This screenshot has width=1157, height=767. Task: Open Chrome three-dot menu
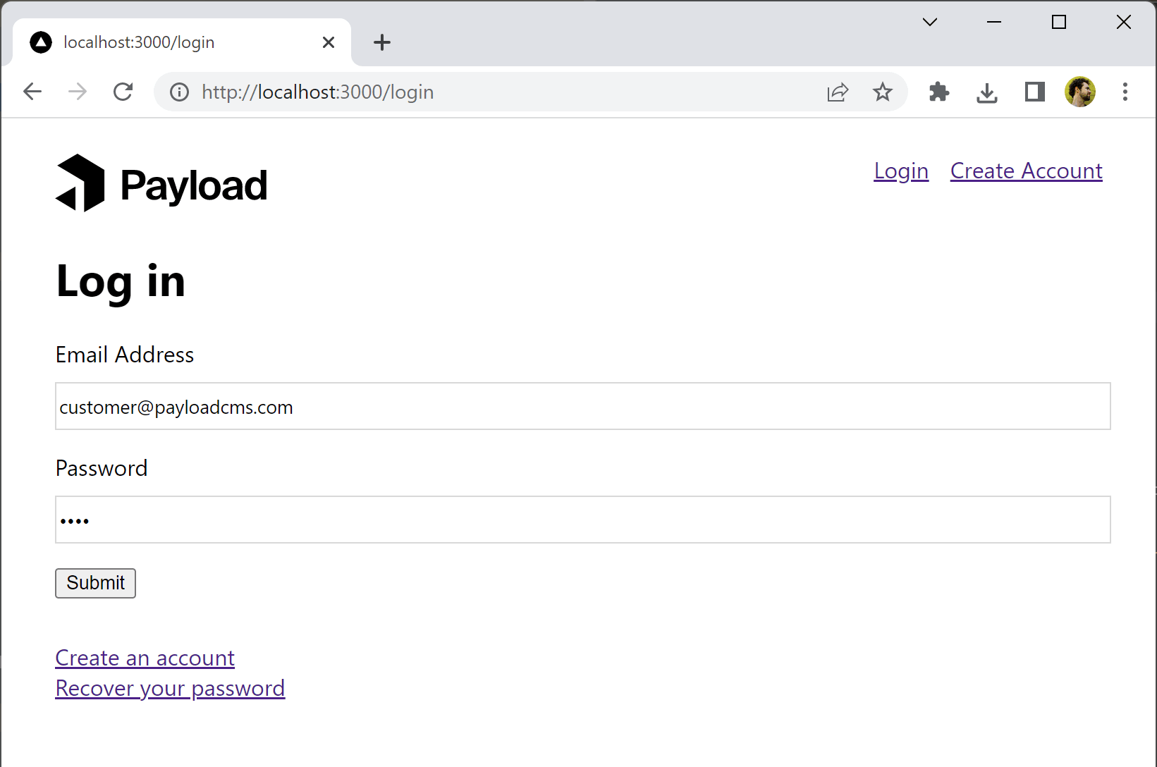coord(1125,92)
